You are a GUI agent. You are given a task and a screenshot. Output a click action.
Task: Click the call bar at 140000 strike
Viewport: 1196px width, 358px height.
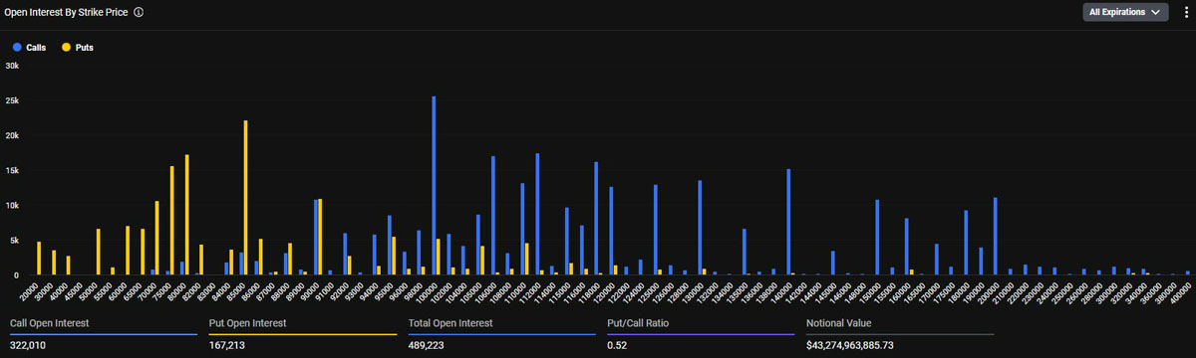tap(788, 222)
